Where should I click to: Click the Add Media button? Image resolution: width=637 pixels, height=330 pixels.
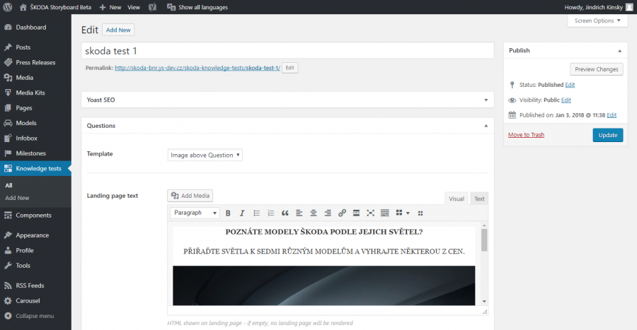coord(190,196)
